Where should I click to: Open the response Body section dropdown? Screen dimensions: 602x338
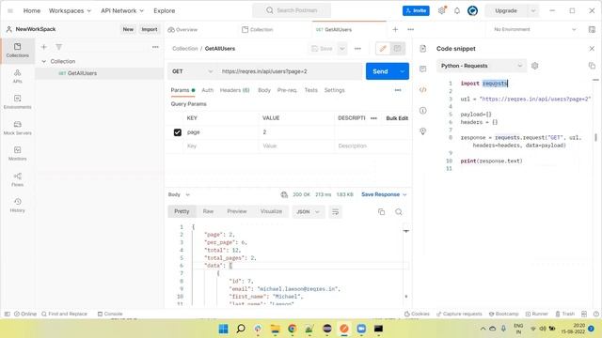[179, 194]
